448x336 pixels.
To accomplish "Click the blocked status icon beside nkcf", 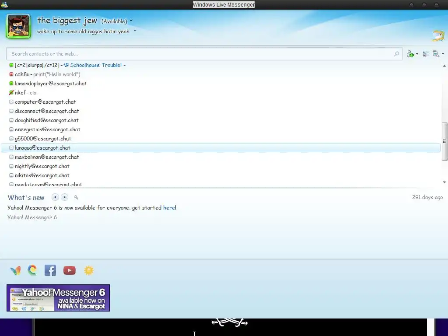I will pyautogui.click(x=11, y=92).
